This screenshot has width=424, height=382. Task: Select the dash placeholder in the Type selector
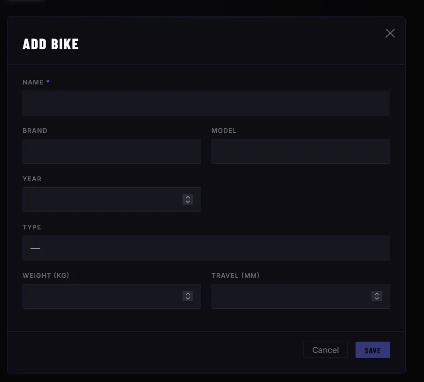point(35,248)
